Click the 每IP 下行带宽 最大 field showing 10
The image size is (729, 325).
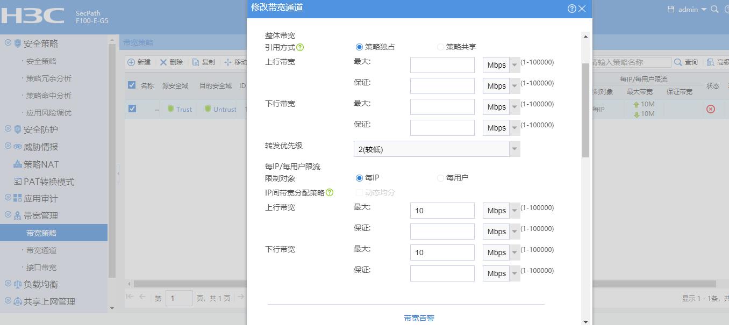(442, 252)
